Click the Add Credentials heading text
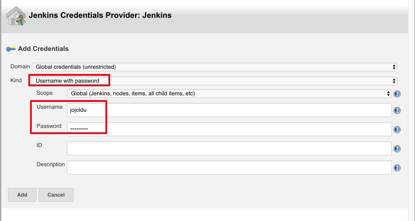 tap(43, 49)
